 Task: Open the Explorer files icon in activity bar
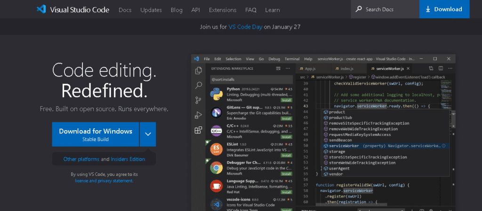pyautogui.click(x=198, y=70)
